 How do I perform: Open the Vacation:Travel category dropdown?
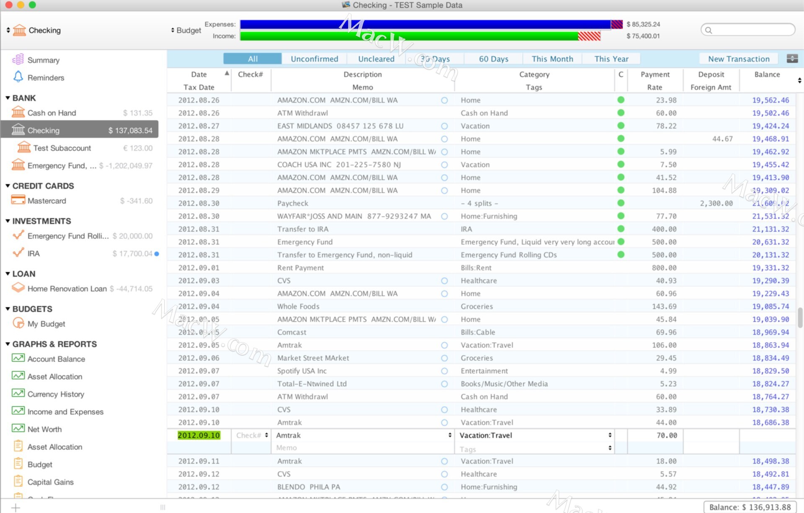(610, 435)
